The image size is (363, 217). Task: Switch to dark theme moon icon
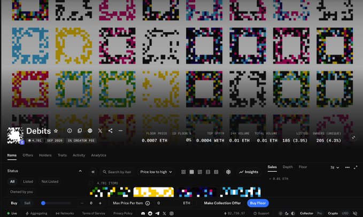point(287,213)
